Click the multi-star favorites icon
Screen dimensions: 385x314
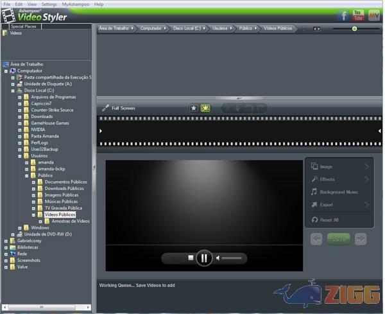(x=205, y=108)
